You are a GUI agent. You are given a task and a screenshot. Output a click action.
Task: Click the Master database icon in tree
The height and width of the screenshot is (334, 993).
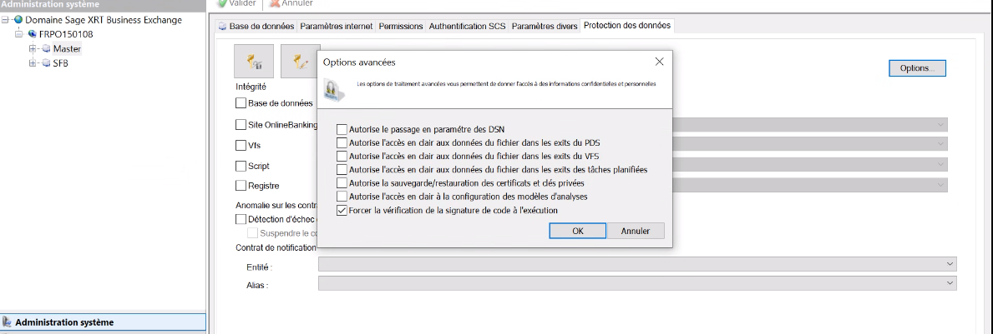(47, 48)
